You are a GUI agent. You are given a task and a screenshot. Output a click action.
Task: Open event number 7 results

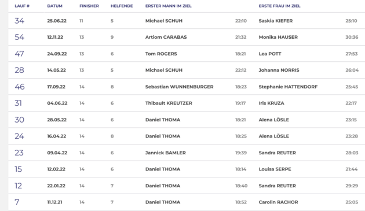pos(17,202)
